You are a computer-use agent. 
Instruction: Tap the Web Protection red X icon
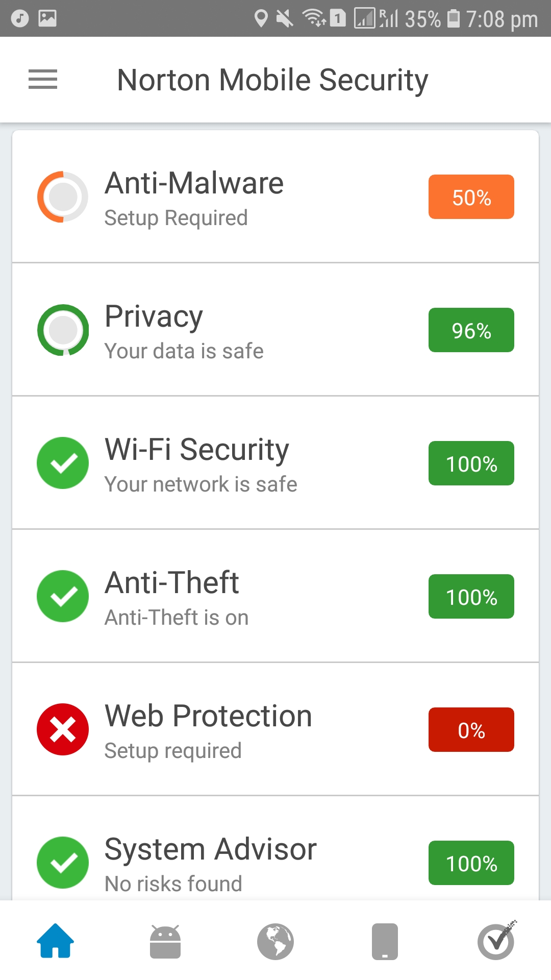click(63, 729)
